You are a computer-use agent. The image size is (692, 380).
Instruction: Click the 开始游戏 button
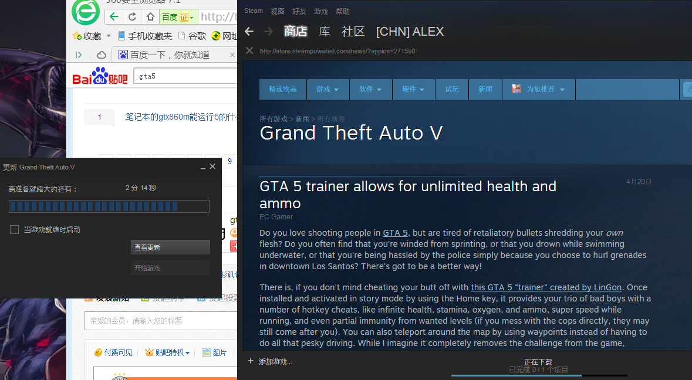pos(170,268)
